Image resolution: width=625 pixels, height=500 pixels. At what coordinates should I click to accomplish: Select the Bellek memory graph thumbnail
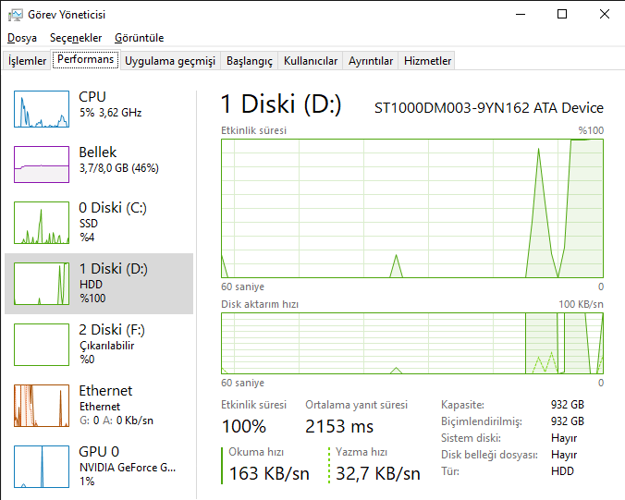coord(42,165)
